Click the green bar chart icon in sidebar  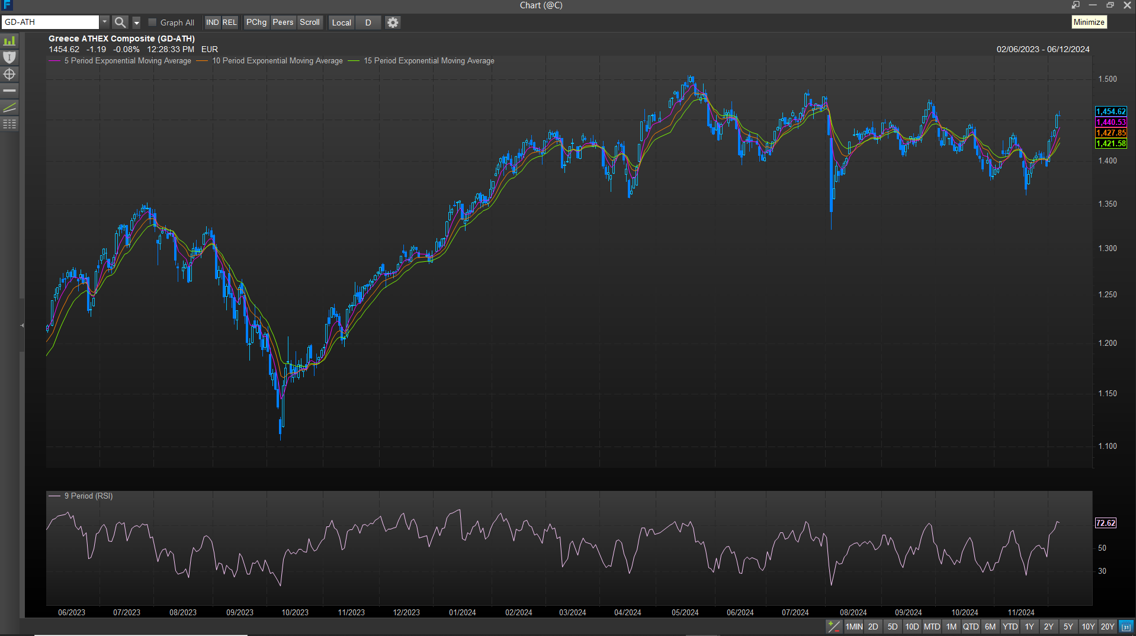[x=9, y=41]
